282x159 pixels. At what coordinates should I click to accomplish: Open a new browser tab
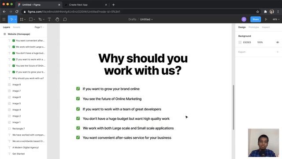pos(113,5)
